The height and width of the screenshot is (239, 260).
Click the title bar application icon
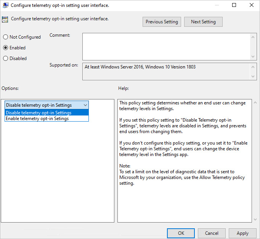(5, 5)
